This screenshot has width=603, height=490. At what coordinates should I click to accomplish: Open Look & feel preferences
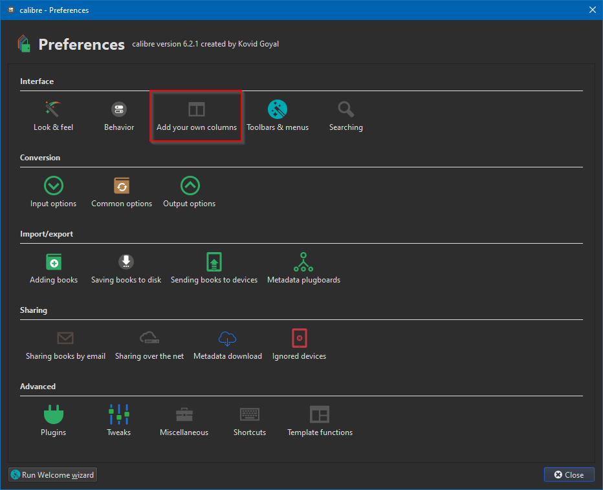(53, 116)
